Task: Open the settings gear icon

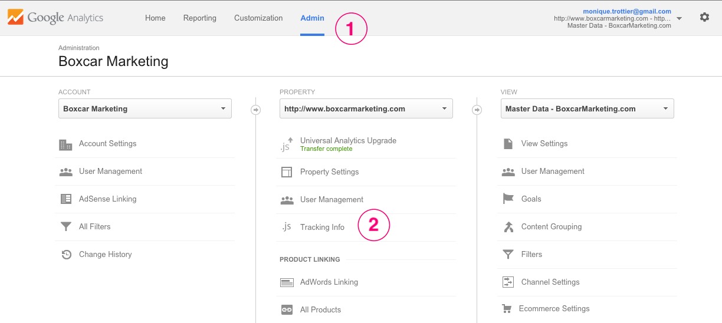Action: pyautogui.click(x=704, y=18)
